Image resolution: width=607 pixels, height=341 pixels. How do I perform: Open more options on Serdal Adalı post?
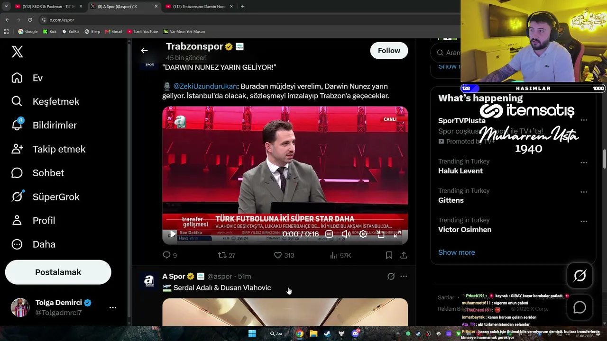404,276
